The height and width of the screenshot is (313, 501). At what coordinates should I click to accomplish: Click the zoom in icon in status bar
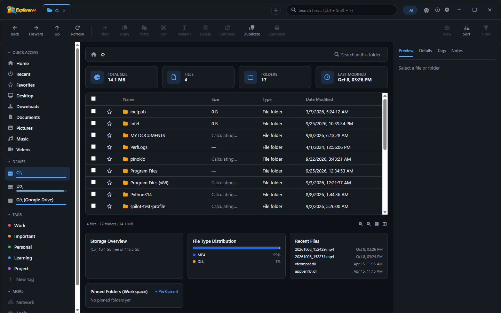click(x=369, y=224)
